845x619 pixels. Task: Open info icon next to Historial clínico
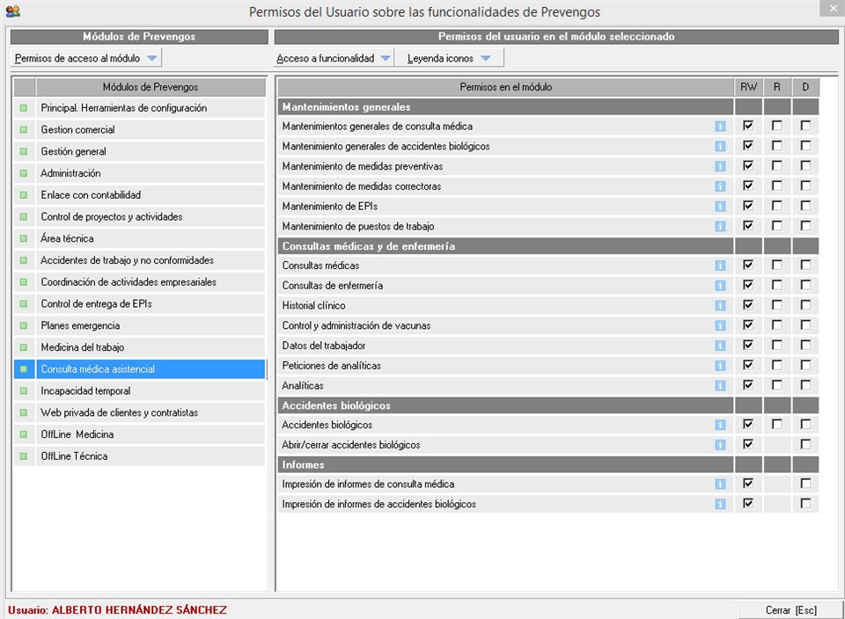[x=720, y=306]
